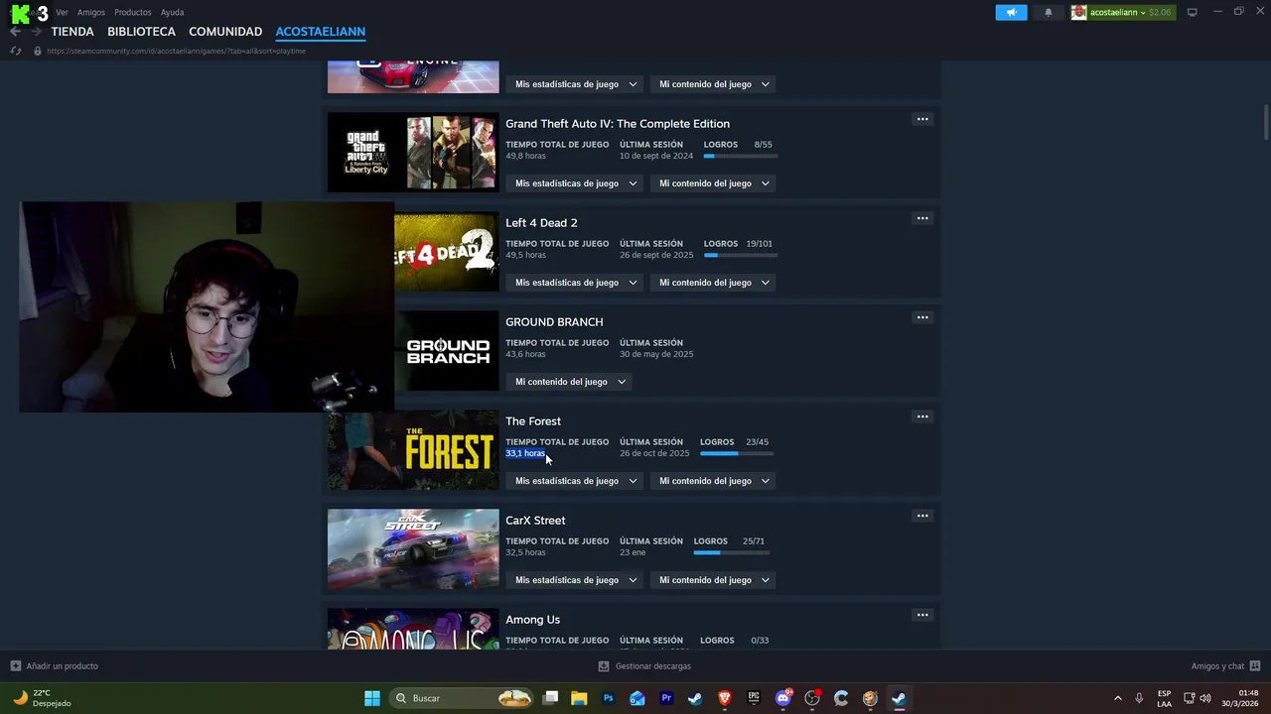Open Premiere Pro from the taskbar
Screen dimensions: 1271x714
pos(666,698)
